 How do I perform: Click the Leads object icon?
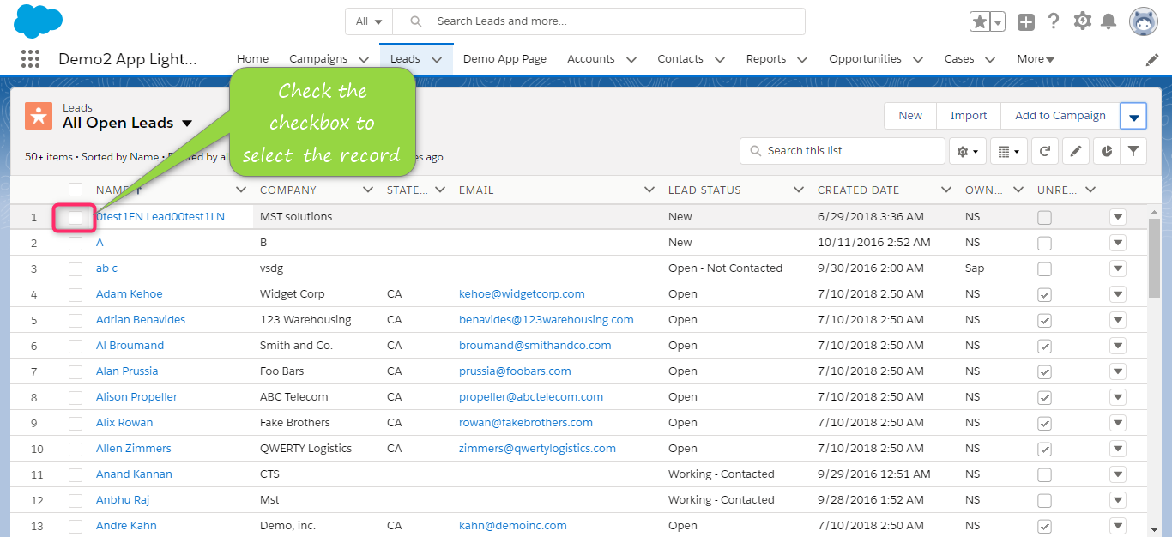tap(39, 115)
